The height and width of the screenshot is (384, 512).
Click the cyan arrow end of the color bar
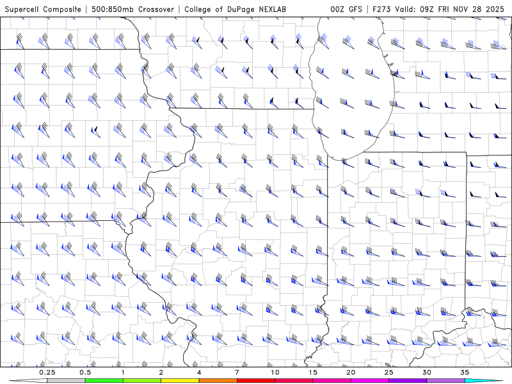(483, 381)
